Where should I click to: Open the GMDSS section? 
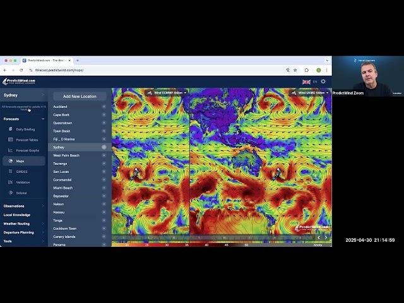(x=21, y=172)
